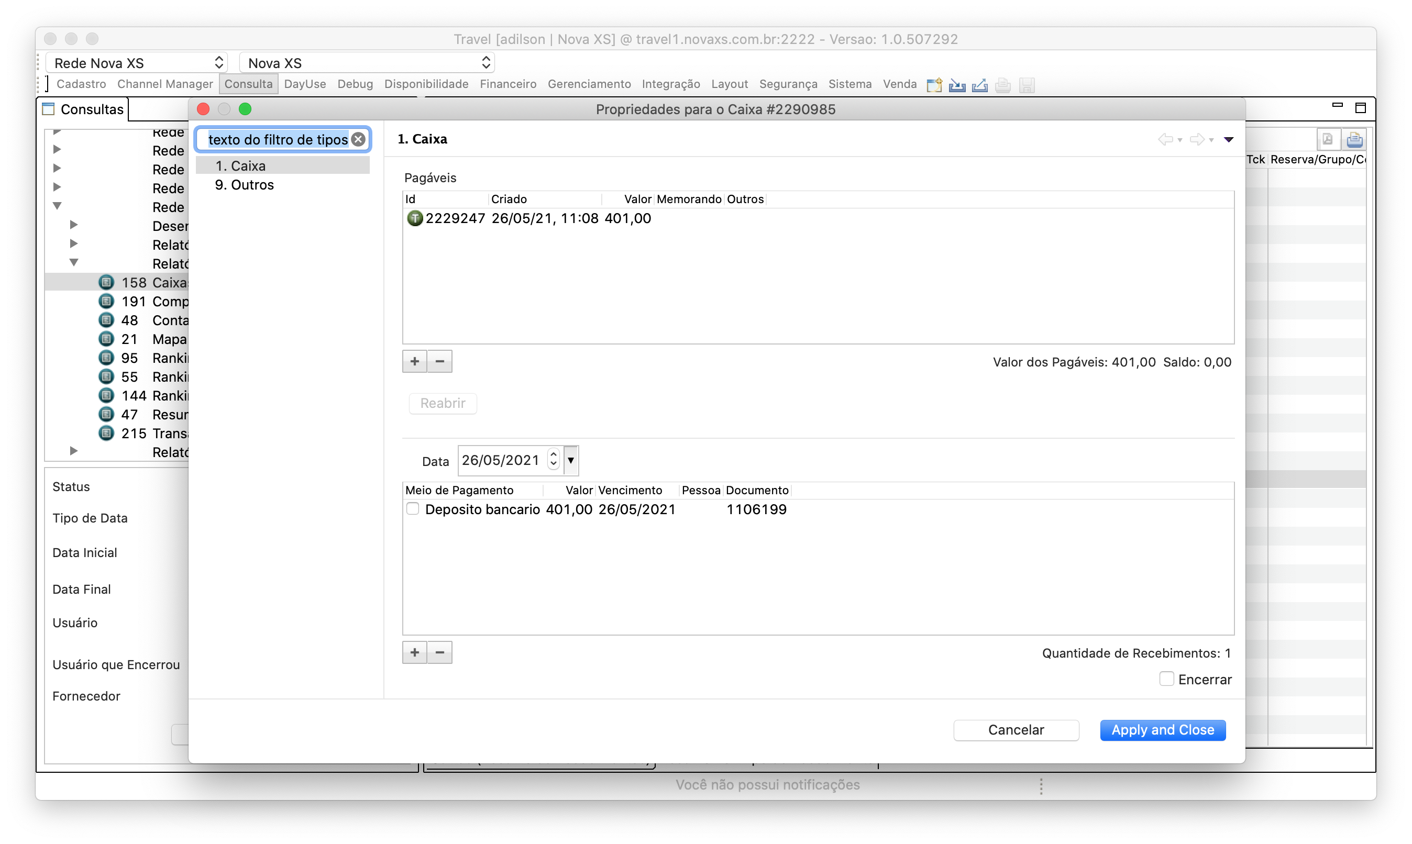Image resolution: width=1412 pixels, height=844 pixels.
Task: Click the import arrow toolbar icon
Action: point(957,85)
